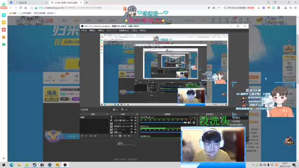Screen dimensions: 299x168
Task: Pop out the sources dock panel
Action: (x=137, y=114)
